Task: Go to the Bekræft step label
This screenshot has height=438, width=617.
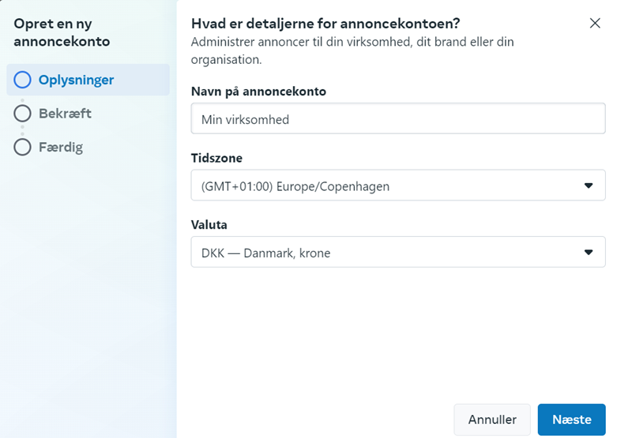Action: [x=65, y=114]
